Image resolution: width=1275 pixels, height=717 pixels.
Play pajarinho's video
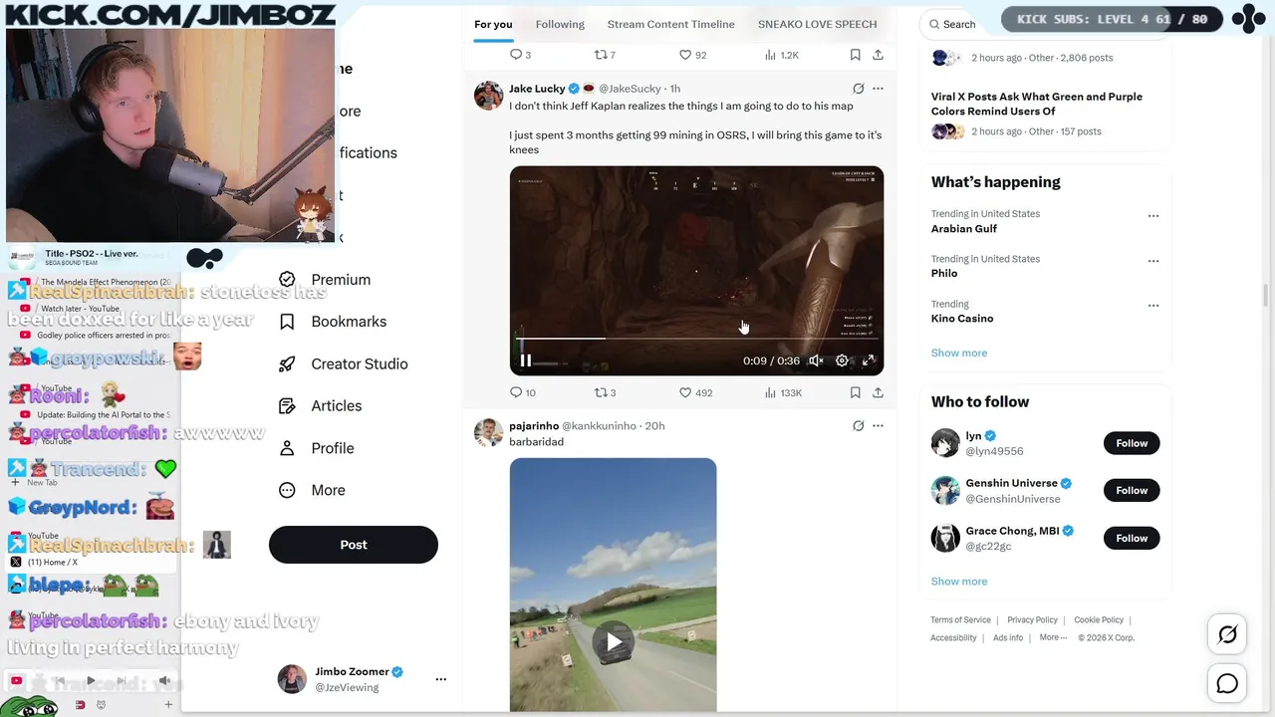coord(613,641)
